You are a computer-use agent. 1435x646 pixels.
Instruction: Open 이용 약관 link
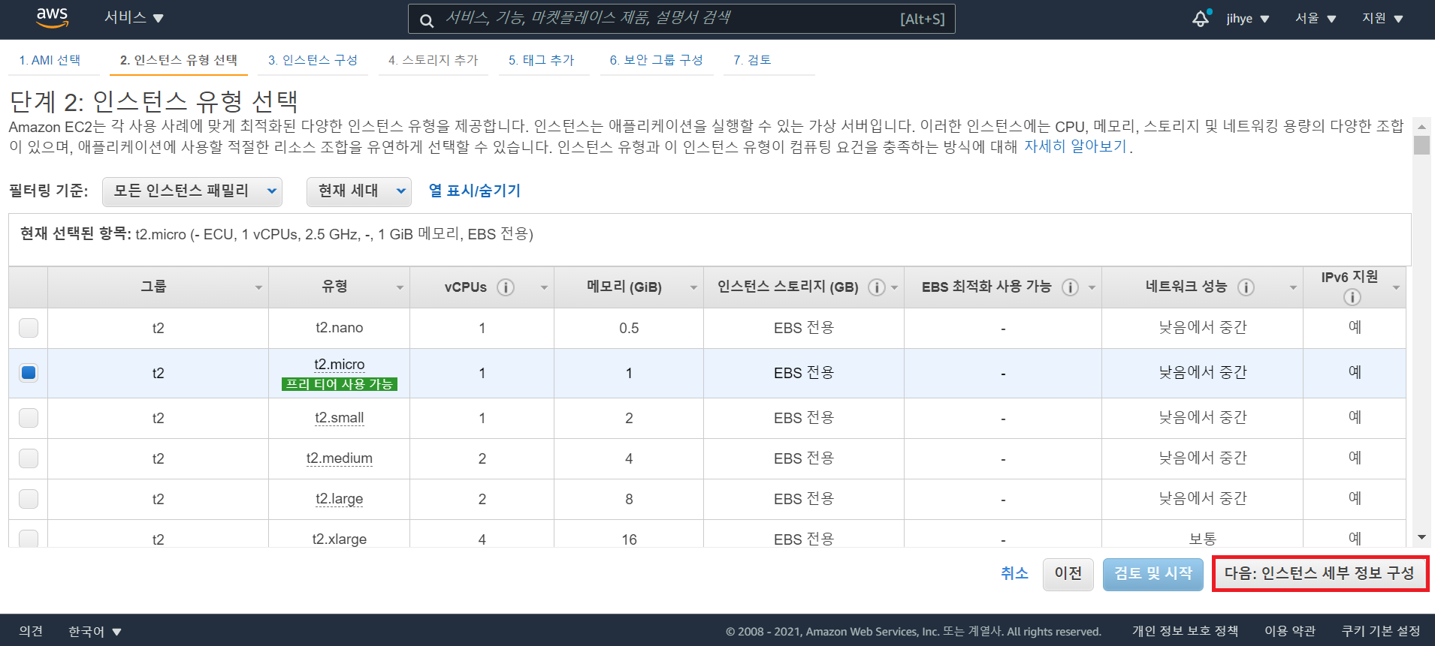pos(1290,632)
